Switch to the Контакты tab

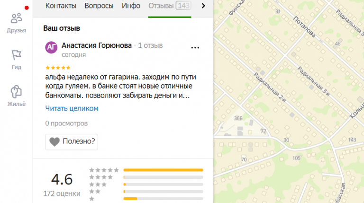pyautogui.click(x=61, y=6)
